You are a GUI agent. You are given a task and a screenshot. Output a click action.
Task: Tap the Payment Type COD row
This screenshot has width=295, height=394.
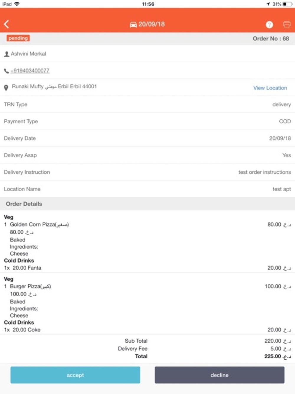(x=147, y=121)
